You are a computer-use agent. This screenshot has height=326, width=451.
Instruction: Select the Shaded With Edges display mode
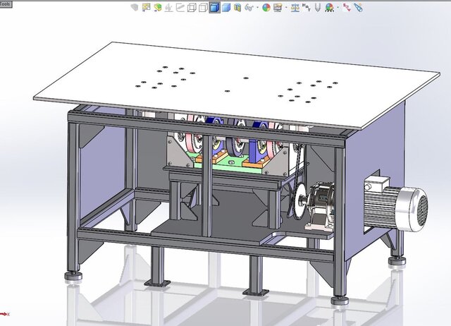pos(214,8)
